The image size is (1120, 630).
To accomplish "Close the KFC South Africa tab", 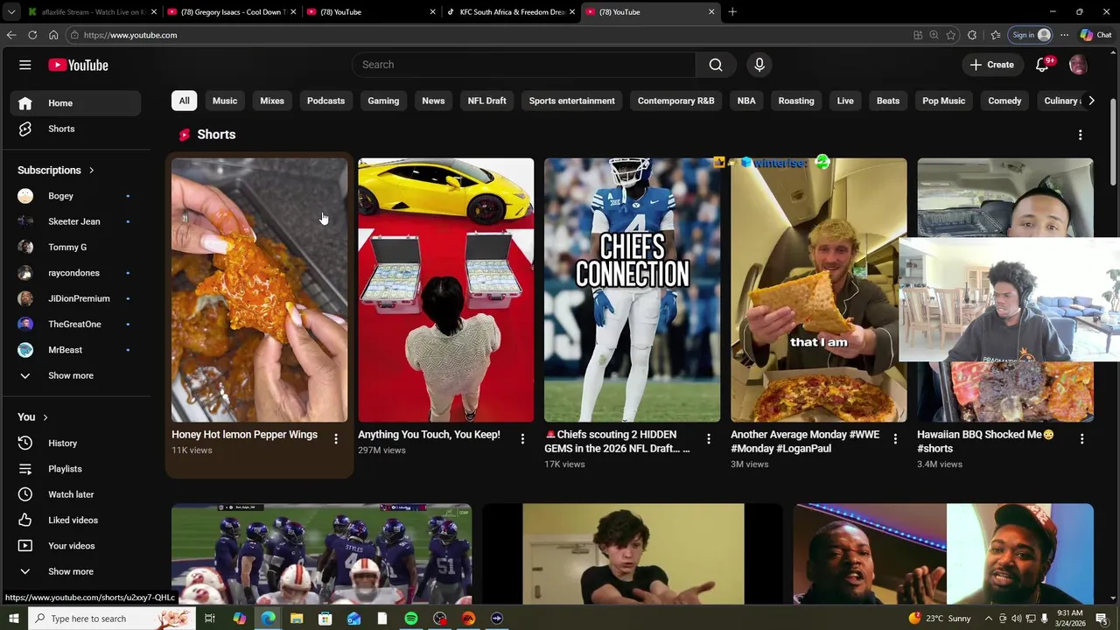I will tap(571, 12).
